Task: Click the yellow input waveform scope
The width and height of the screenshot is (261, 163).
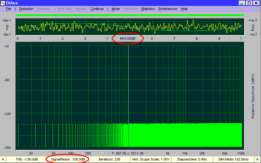Action: click(x=130, y=27)
